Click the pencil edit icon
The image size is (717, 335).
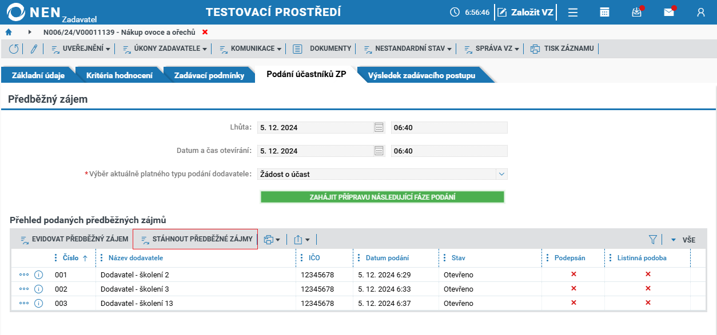[x=34, y=49]
